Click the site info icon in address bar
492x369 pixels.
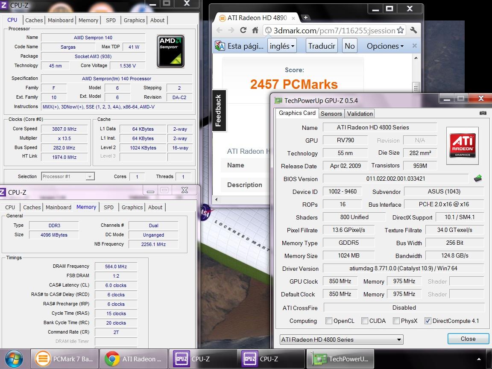click(268, 30)
